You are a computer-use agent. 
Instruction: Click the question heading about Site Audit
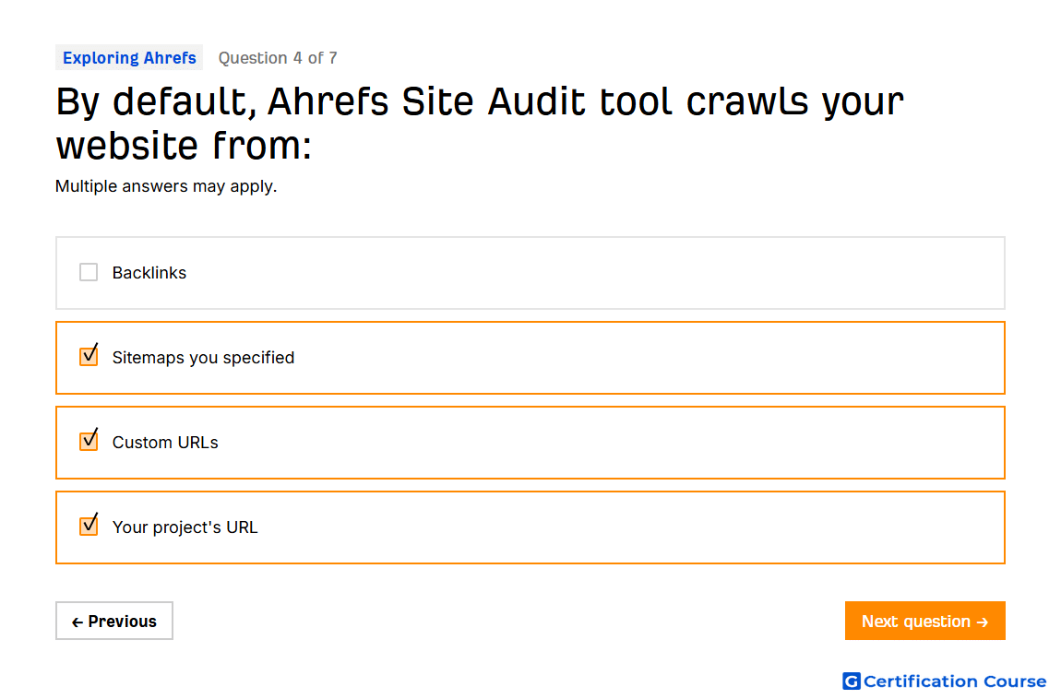479,123
